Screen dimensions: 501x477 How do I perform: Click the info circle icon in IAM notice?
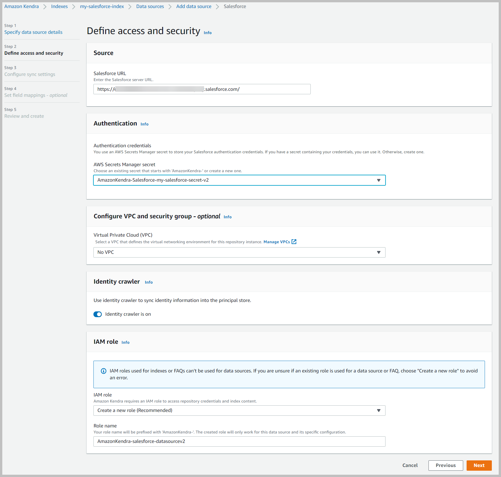(x=103, y=371)
